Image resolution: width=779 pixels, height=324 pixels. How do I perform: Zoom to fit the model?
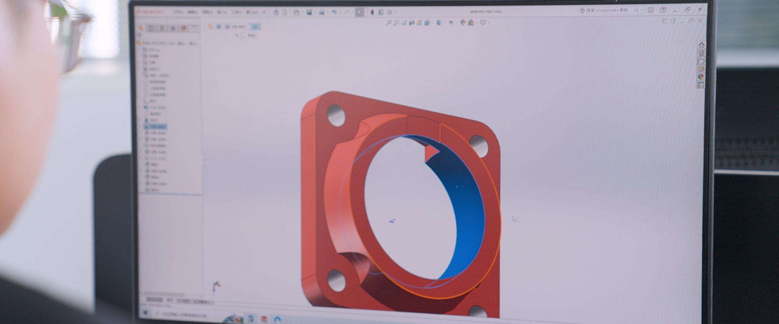[x=389, y=23]
